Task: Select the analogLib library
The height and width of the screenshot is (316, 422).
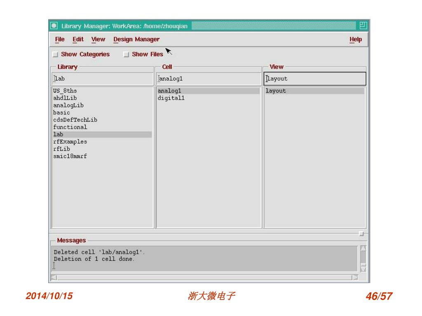Action: tap(68, 105)
